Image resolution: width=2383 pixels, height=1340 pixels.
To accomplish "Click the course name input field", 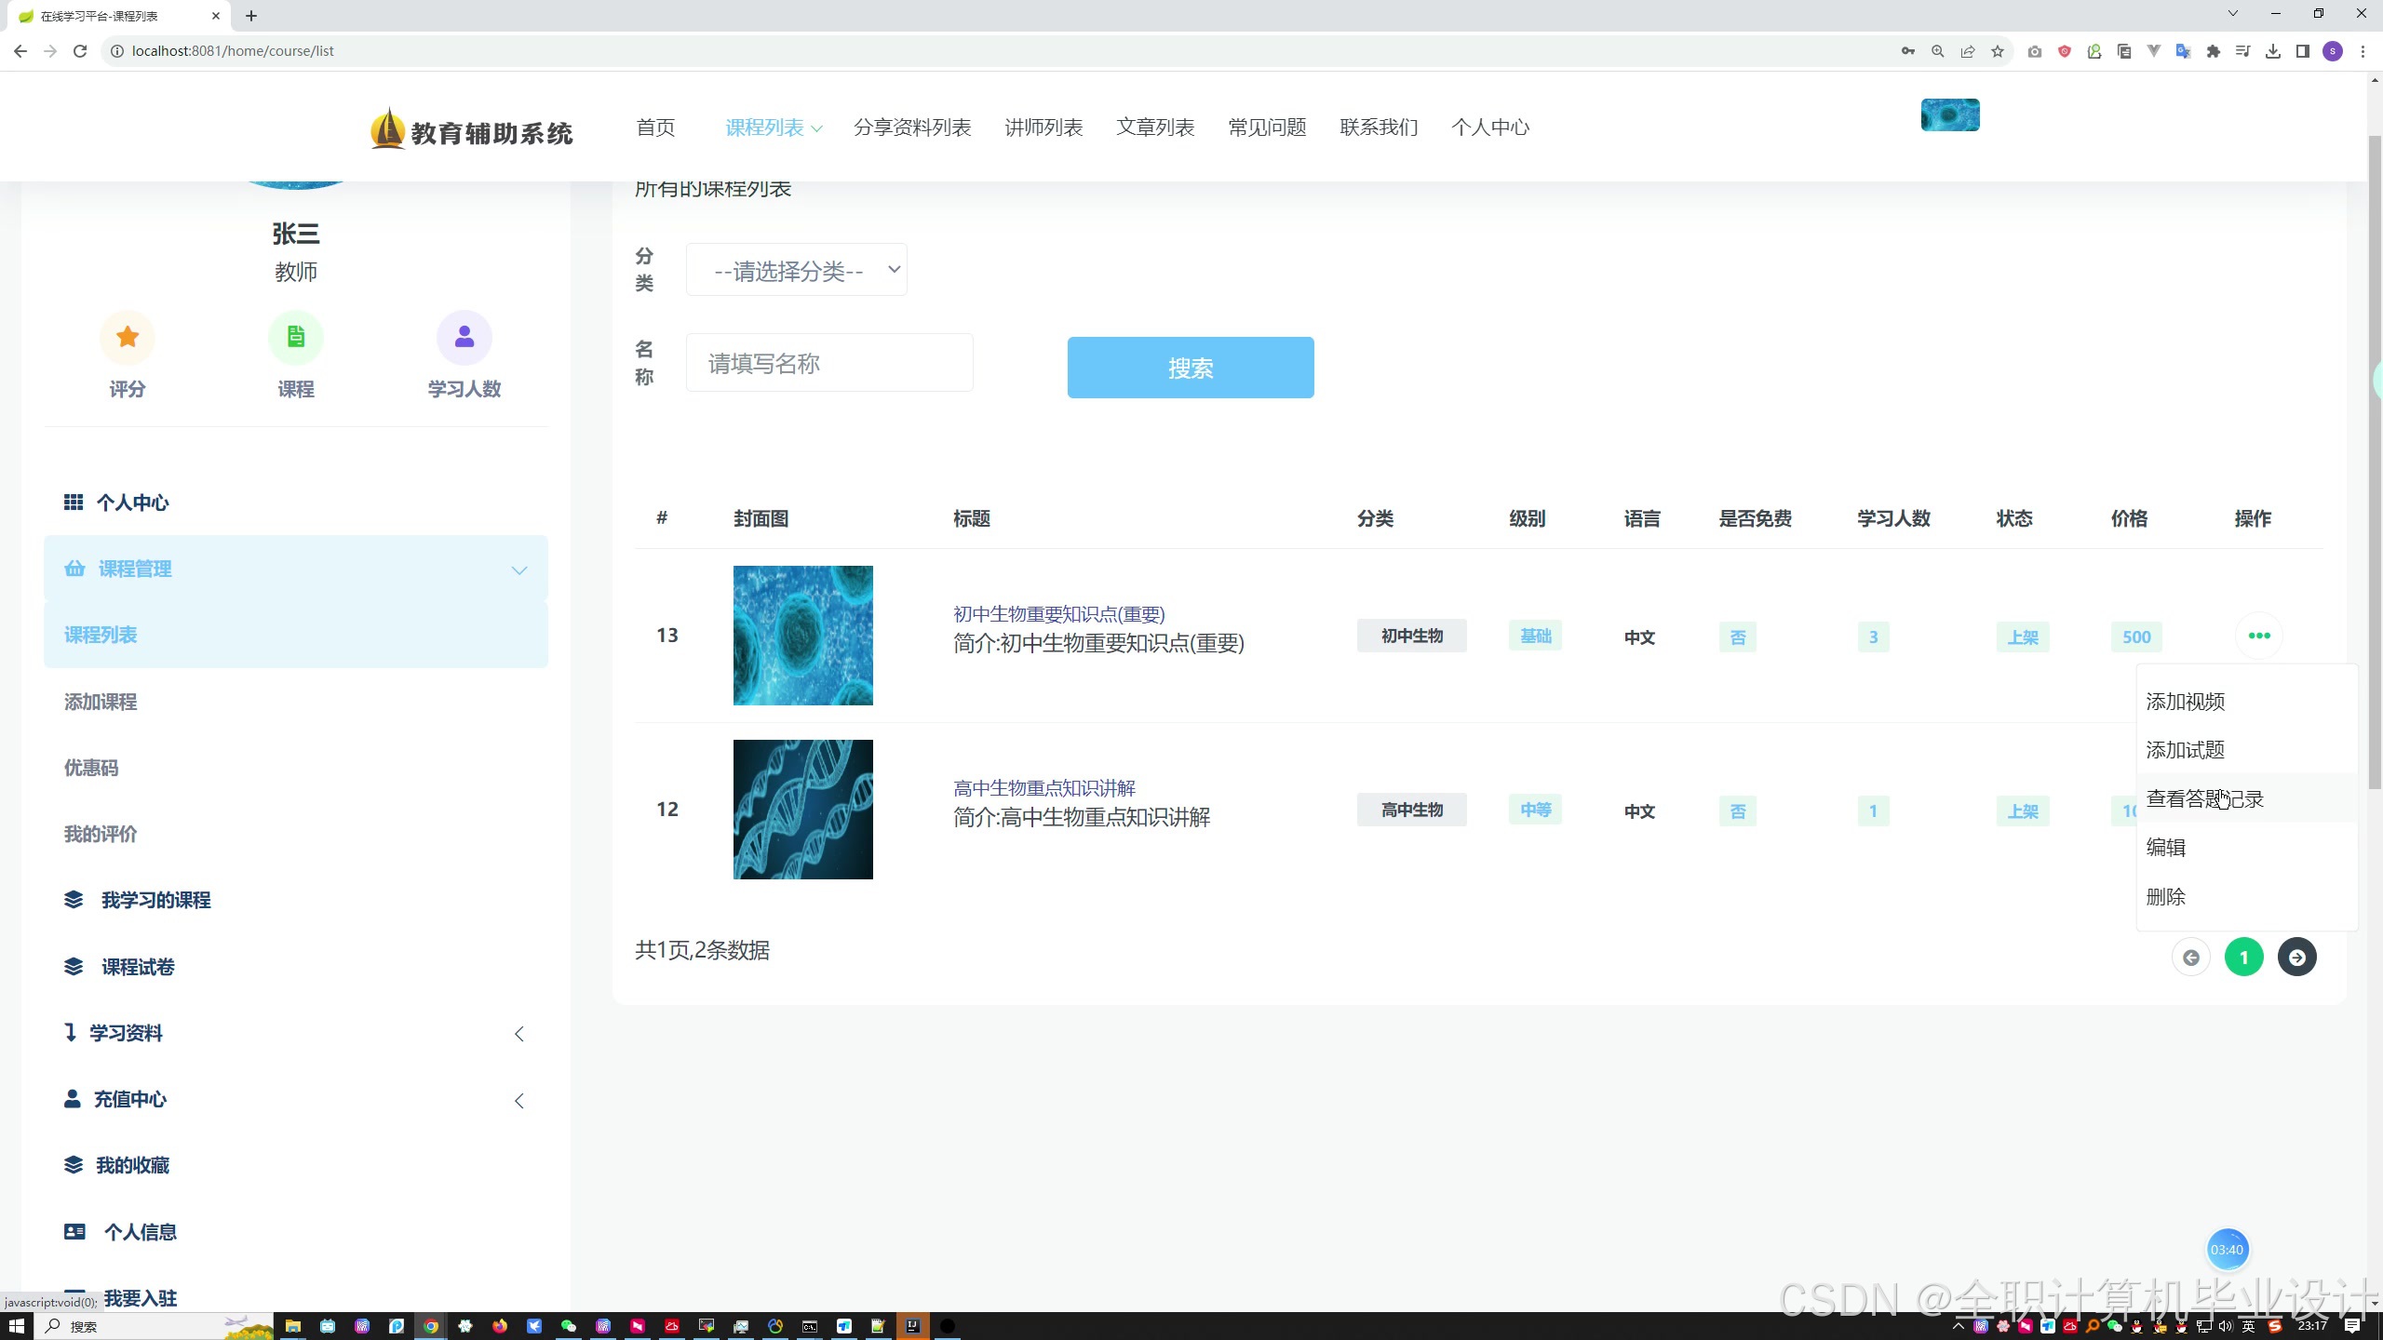I will (x=828, y=363).
